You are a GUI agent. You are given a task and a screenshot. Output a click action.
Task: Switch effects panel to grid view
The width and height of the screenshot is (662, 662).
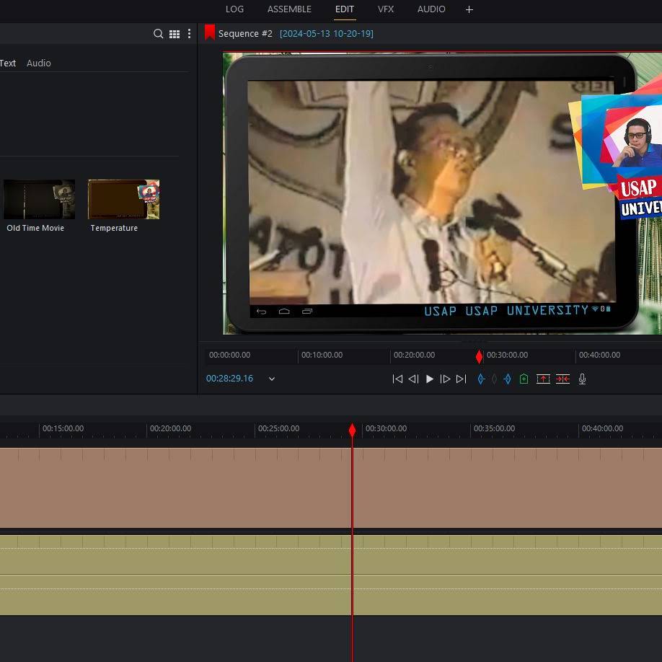click(175, 34)
